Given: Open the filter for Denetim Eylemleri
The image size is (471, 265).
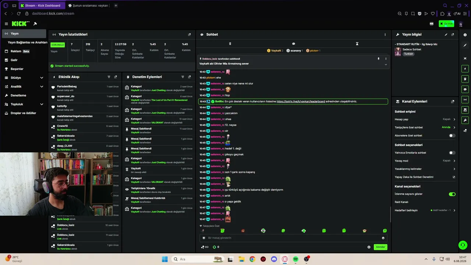Looking at the screenshot, I should [183, 77].
